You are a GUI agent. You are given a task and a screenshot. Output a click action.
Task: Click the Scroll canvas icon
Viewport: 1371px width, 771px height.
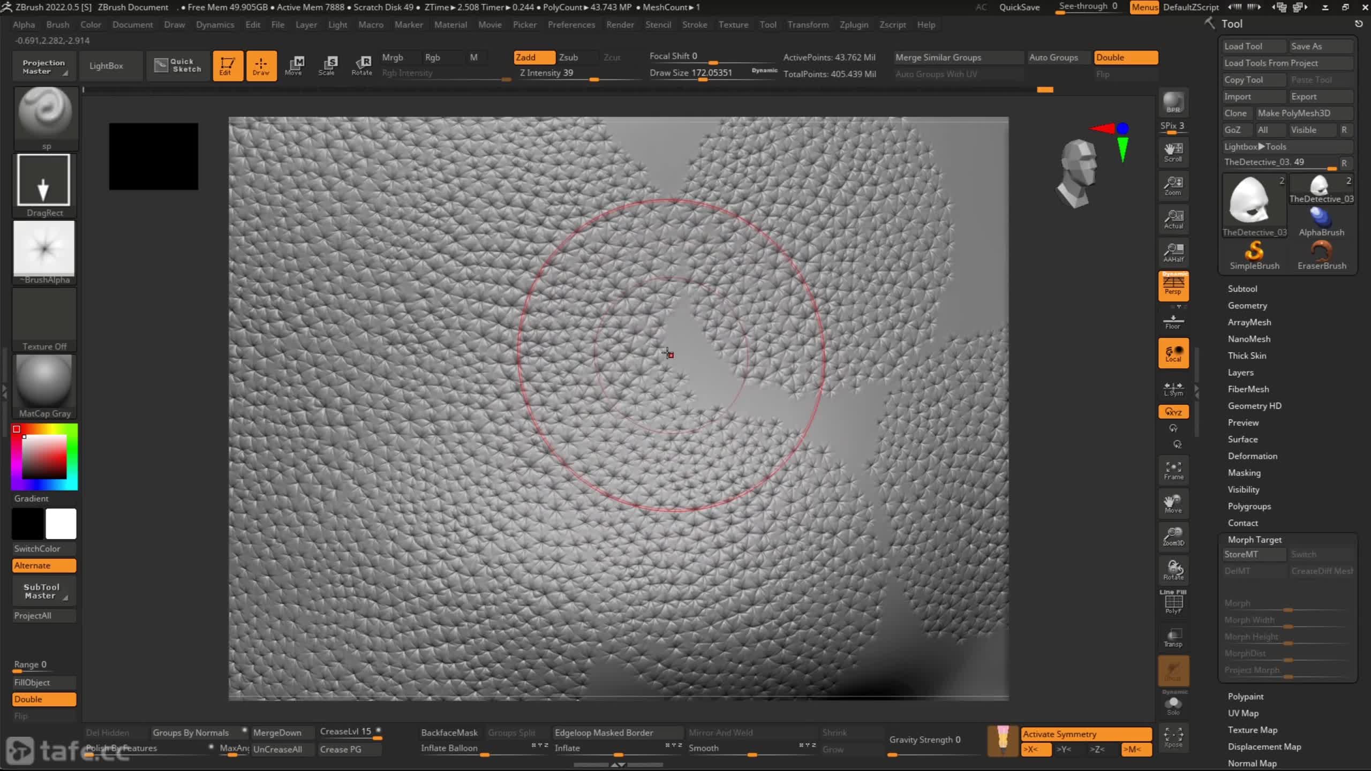(1173, 152)
